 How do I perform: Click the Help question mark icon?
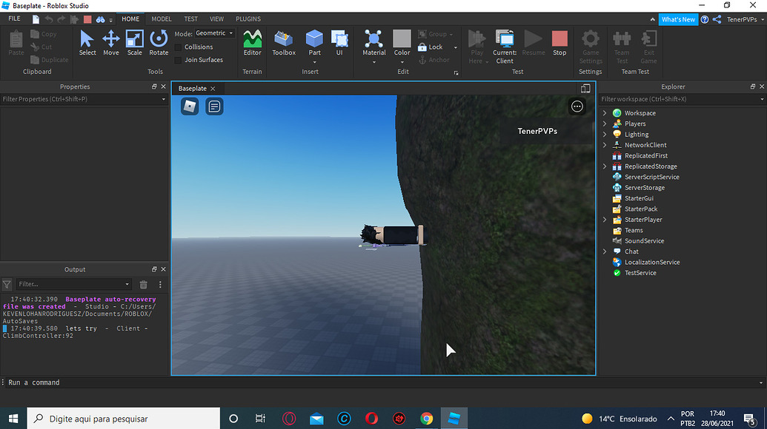(x=705, y=19)
